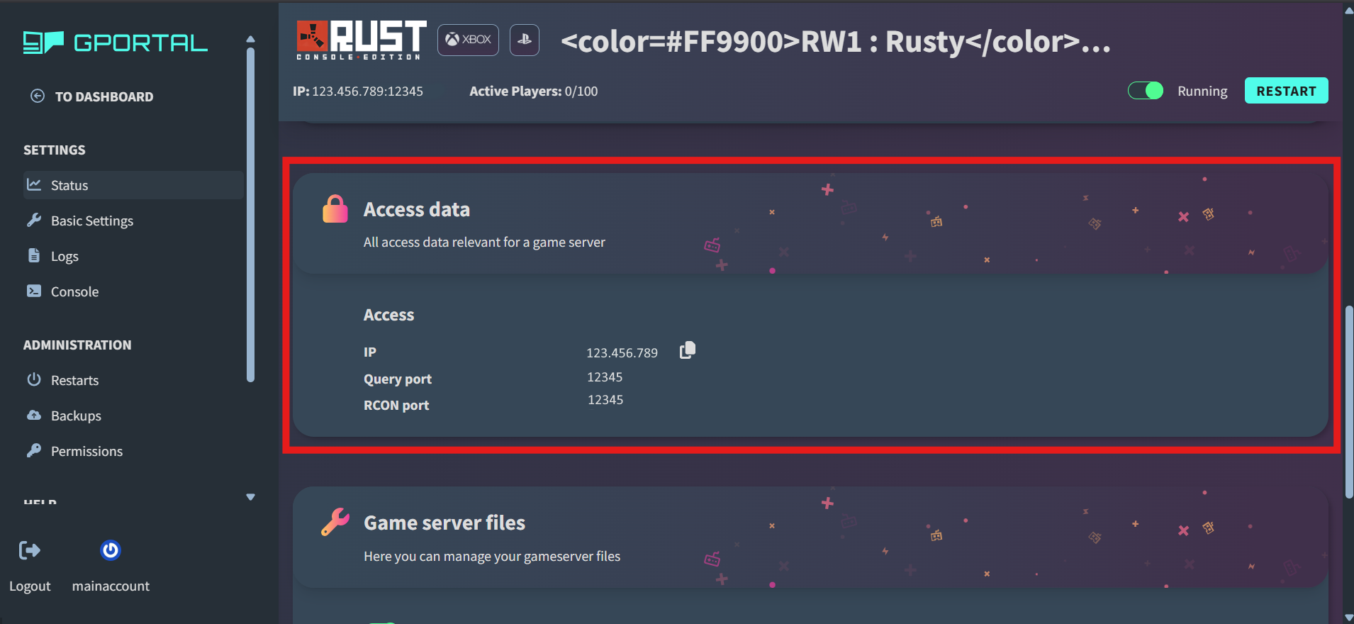Click the Backups cloud icon
The image size is (1354, 624).
(x=34, y=415)
